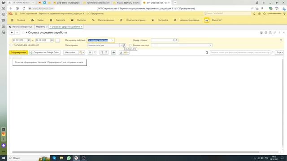
Task: Click the Sigma sum icon
Action: 207,52
